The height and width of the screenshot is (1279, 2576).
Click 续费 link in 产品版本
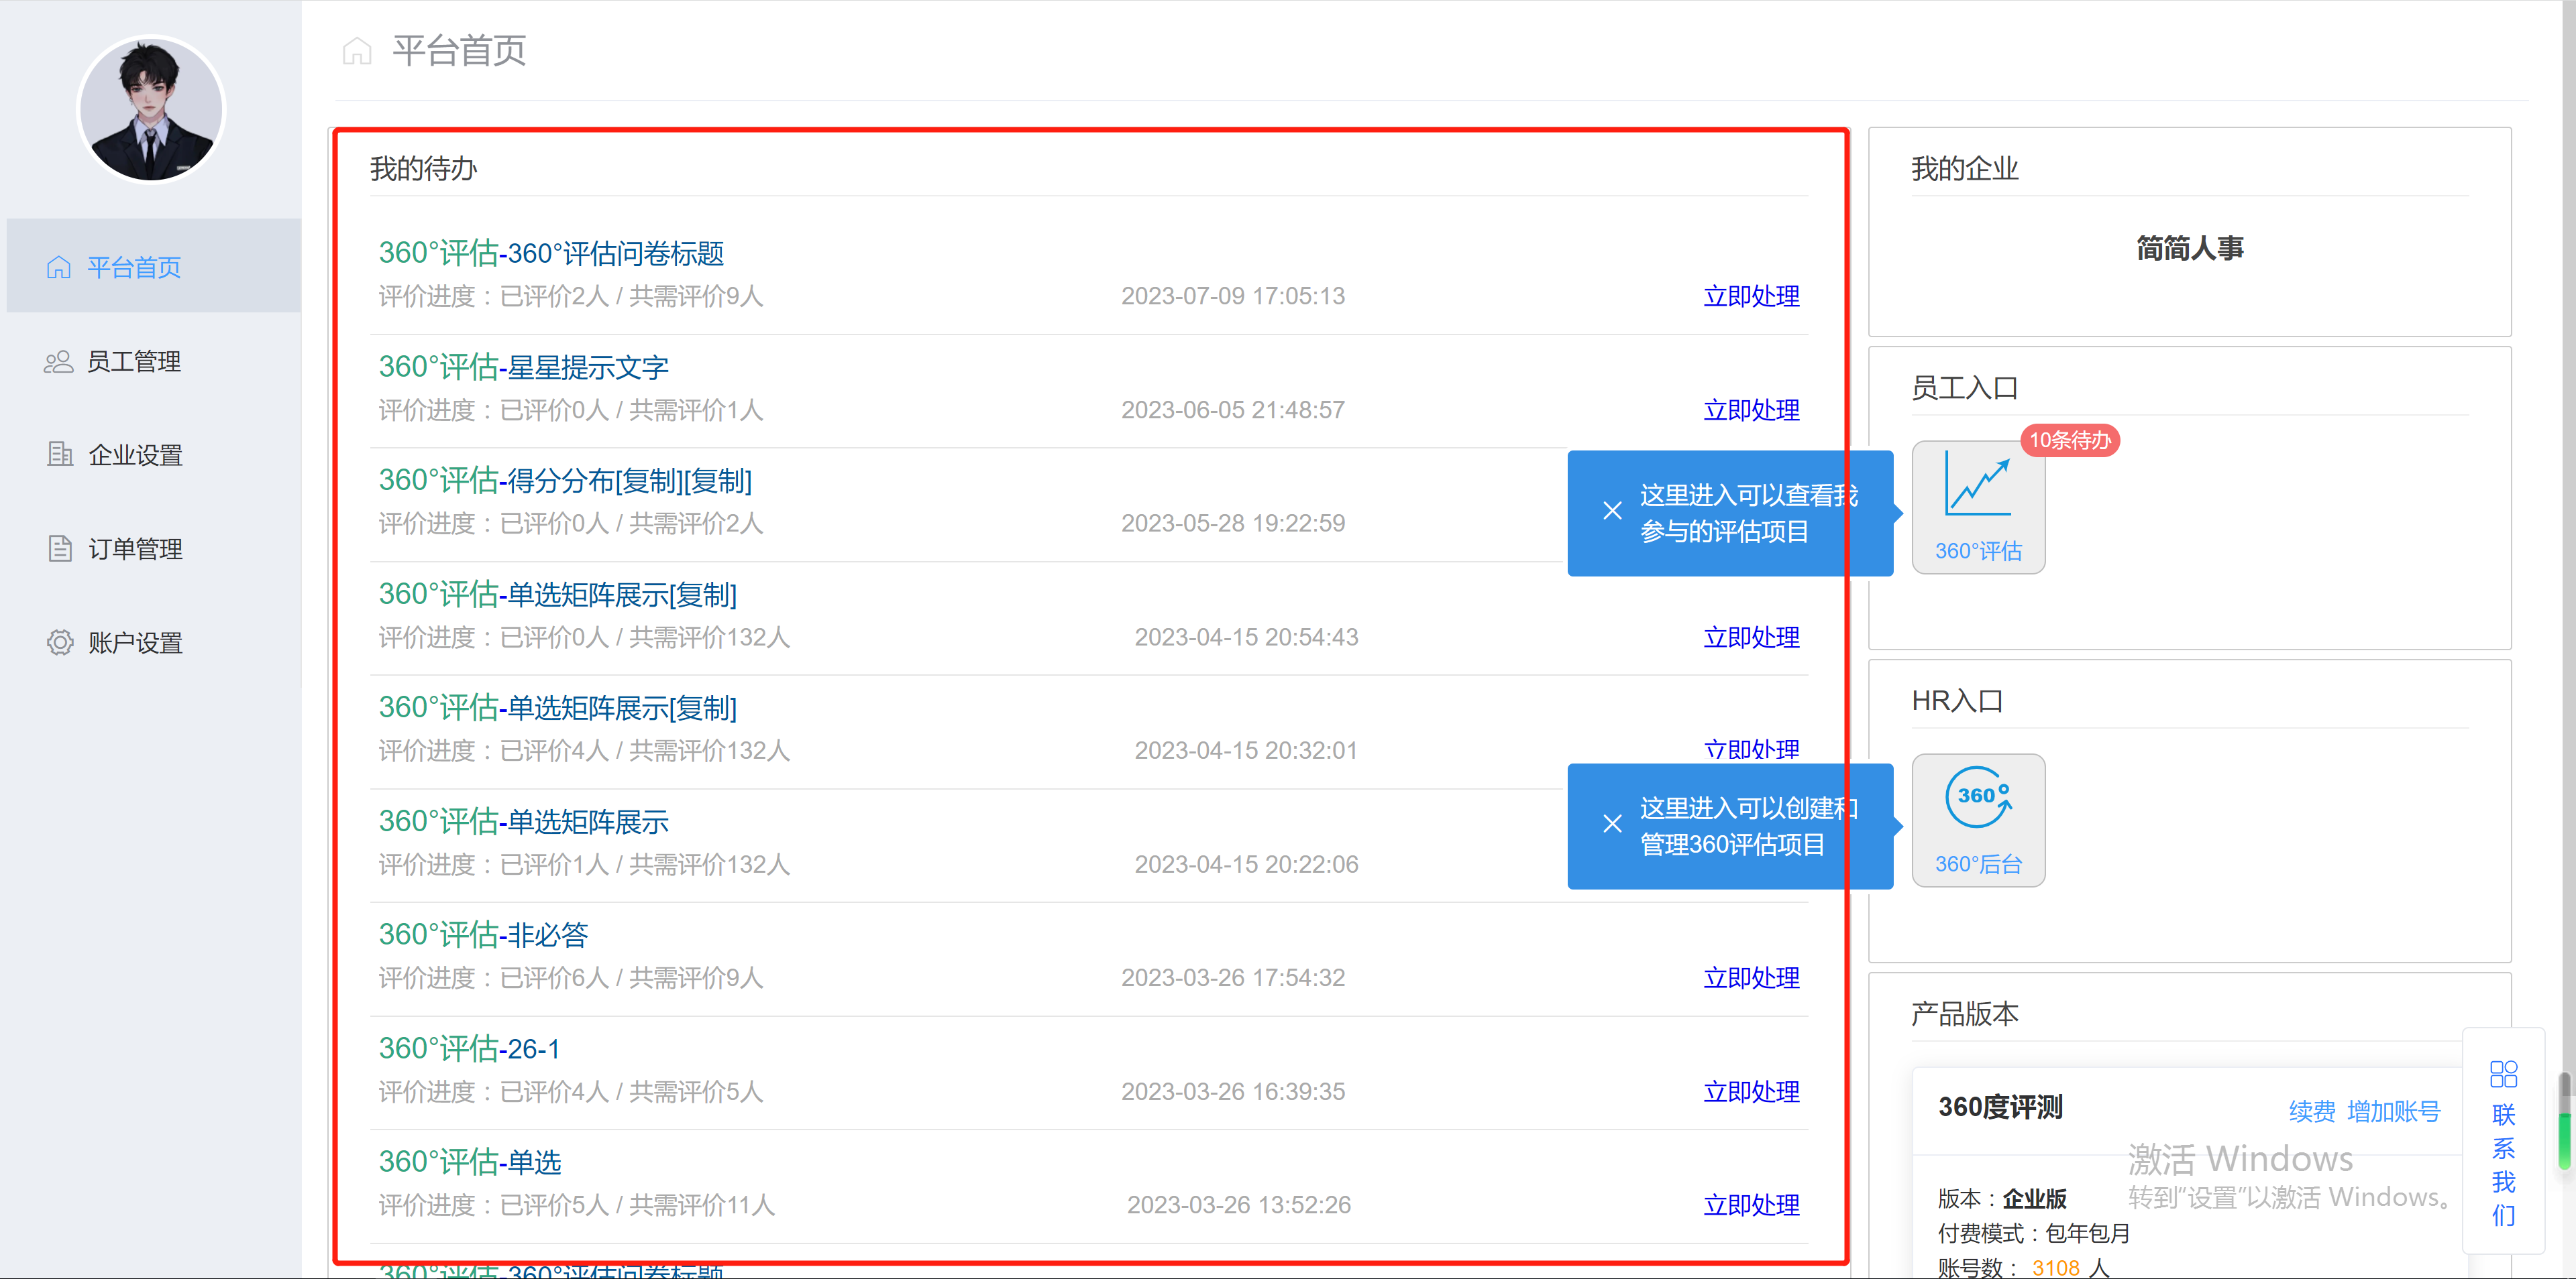tap(2312, 1111)
